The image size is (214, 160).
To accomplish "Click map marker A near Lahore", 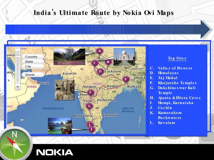I will (x=99, y=52).
